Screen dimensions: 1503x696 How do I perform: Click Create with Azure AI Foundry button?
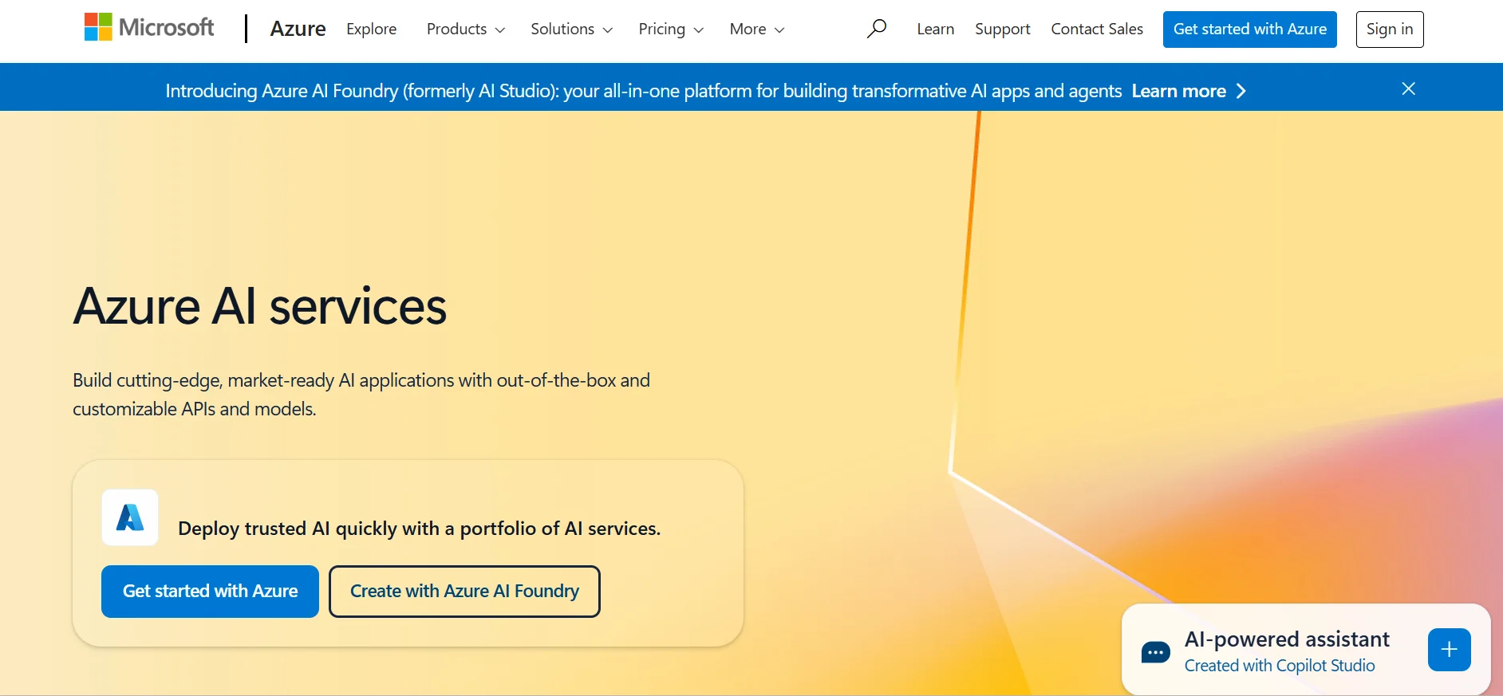pos(464,592)
